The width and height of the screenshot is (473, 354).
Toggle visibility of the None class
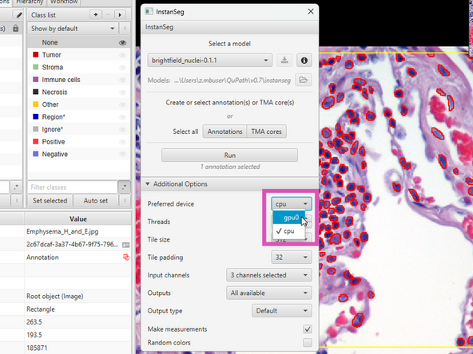(x=122, y=43)
